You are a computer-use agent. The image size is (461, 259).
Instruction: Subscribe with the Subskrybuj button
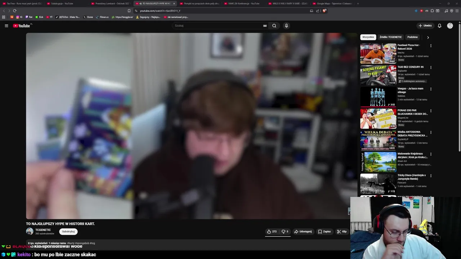(68, 232)
